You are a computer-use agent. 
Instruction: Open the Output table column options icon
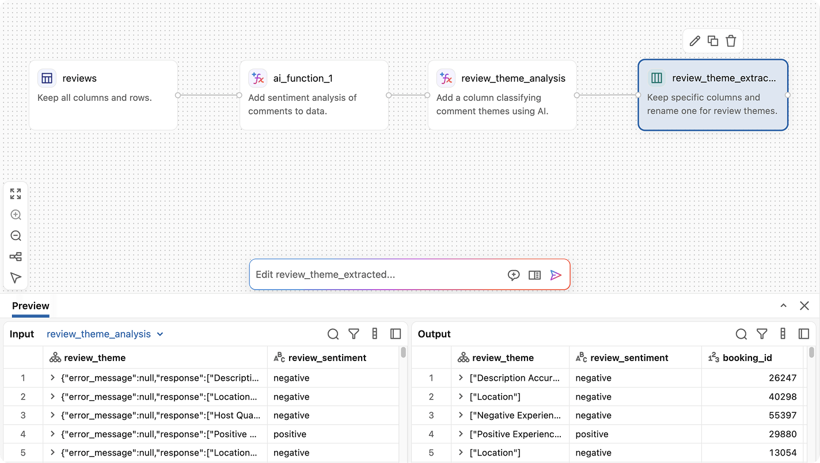(783, 334)
